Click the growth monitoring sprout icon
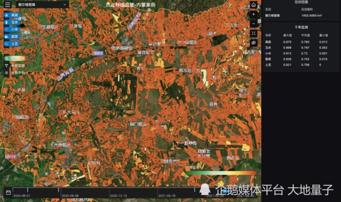 point(6,65)
